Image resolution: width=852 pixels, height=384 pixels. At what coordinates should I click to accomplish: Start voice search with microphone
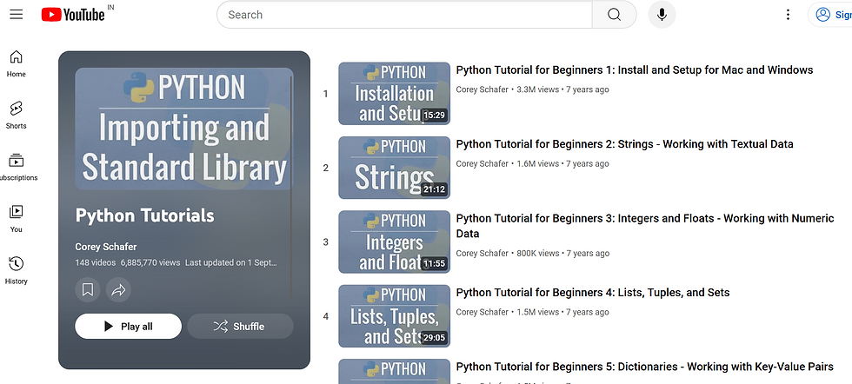[x=662, y=15]
